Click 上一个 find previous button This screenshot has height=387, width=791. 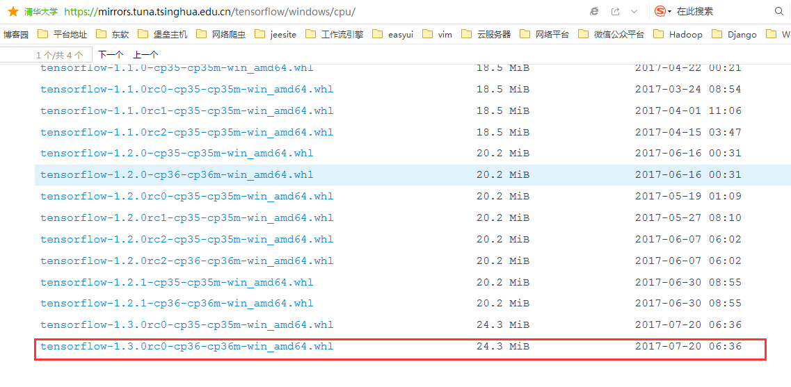tap(145, 54)
